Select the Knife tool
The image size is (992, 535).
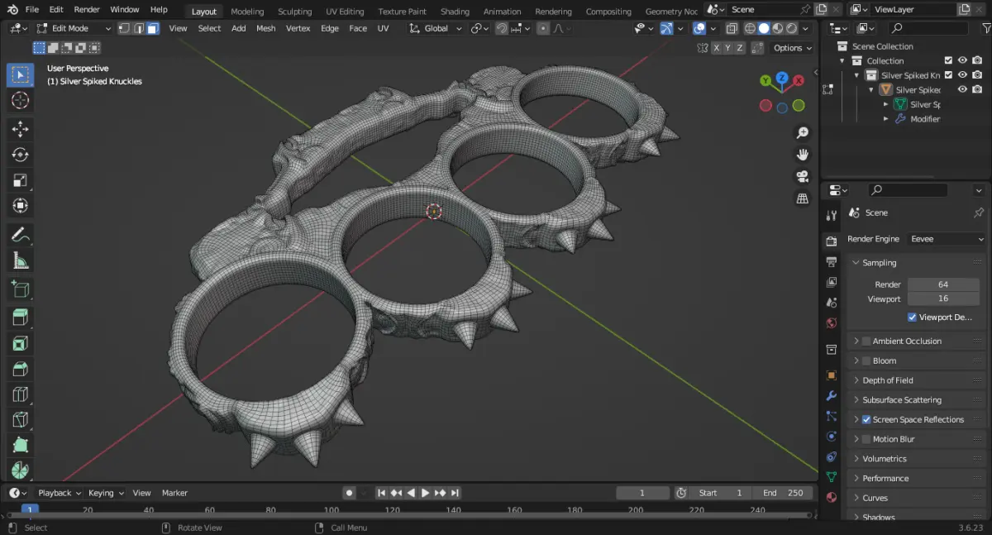click(x=21, y=419)
